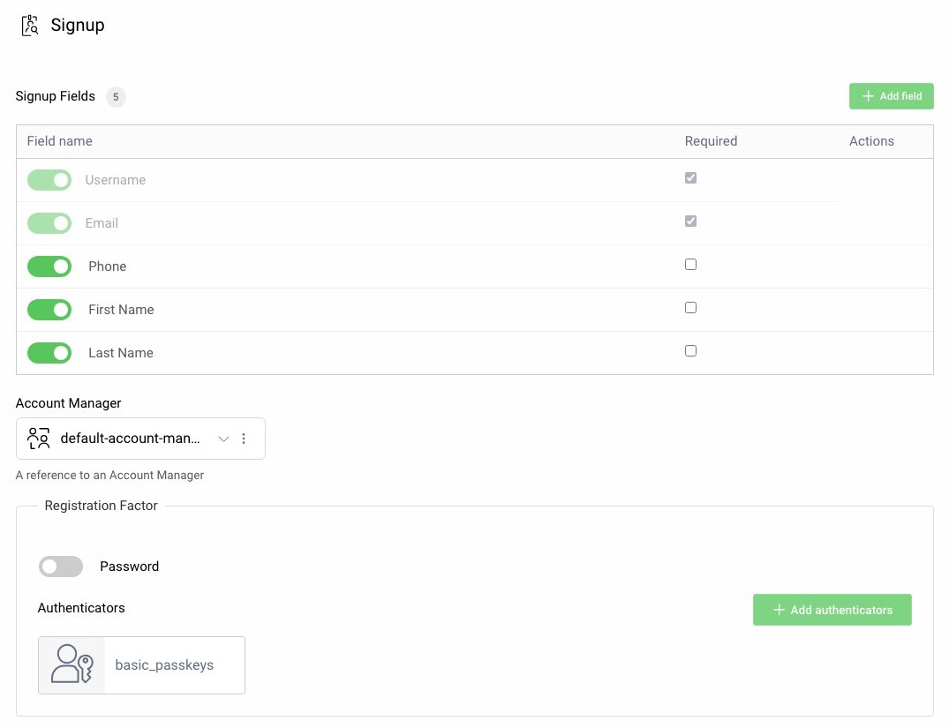Turn off the Last Name field
Image resolution: width=949 pixels, height=728 pixels.
(x=49, y=352)
